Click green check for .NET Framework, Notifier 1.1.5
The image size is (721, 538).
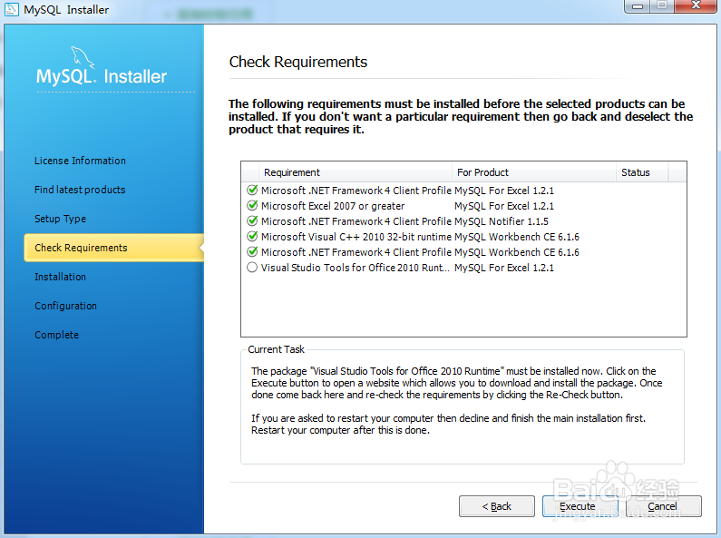click(252, 220)
